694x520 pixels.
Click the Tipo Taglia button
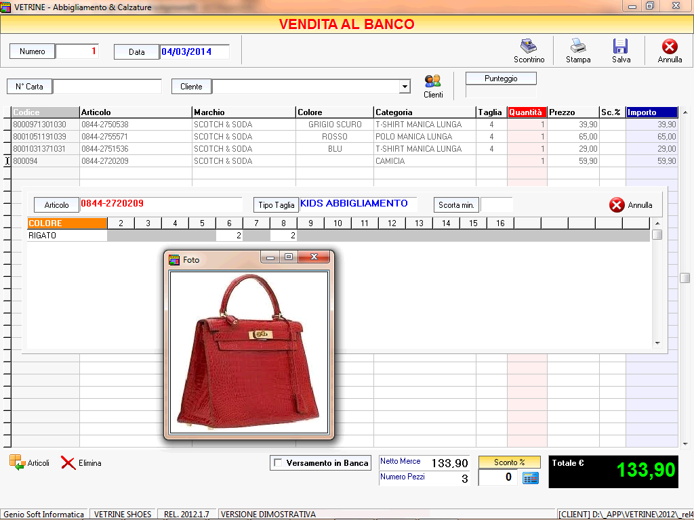(x=277, y=205)
